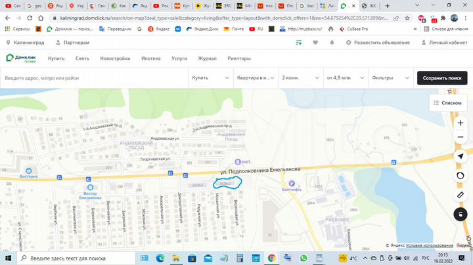Open Calculator from the taskbar

coord(240,258)
